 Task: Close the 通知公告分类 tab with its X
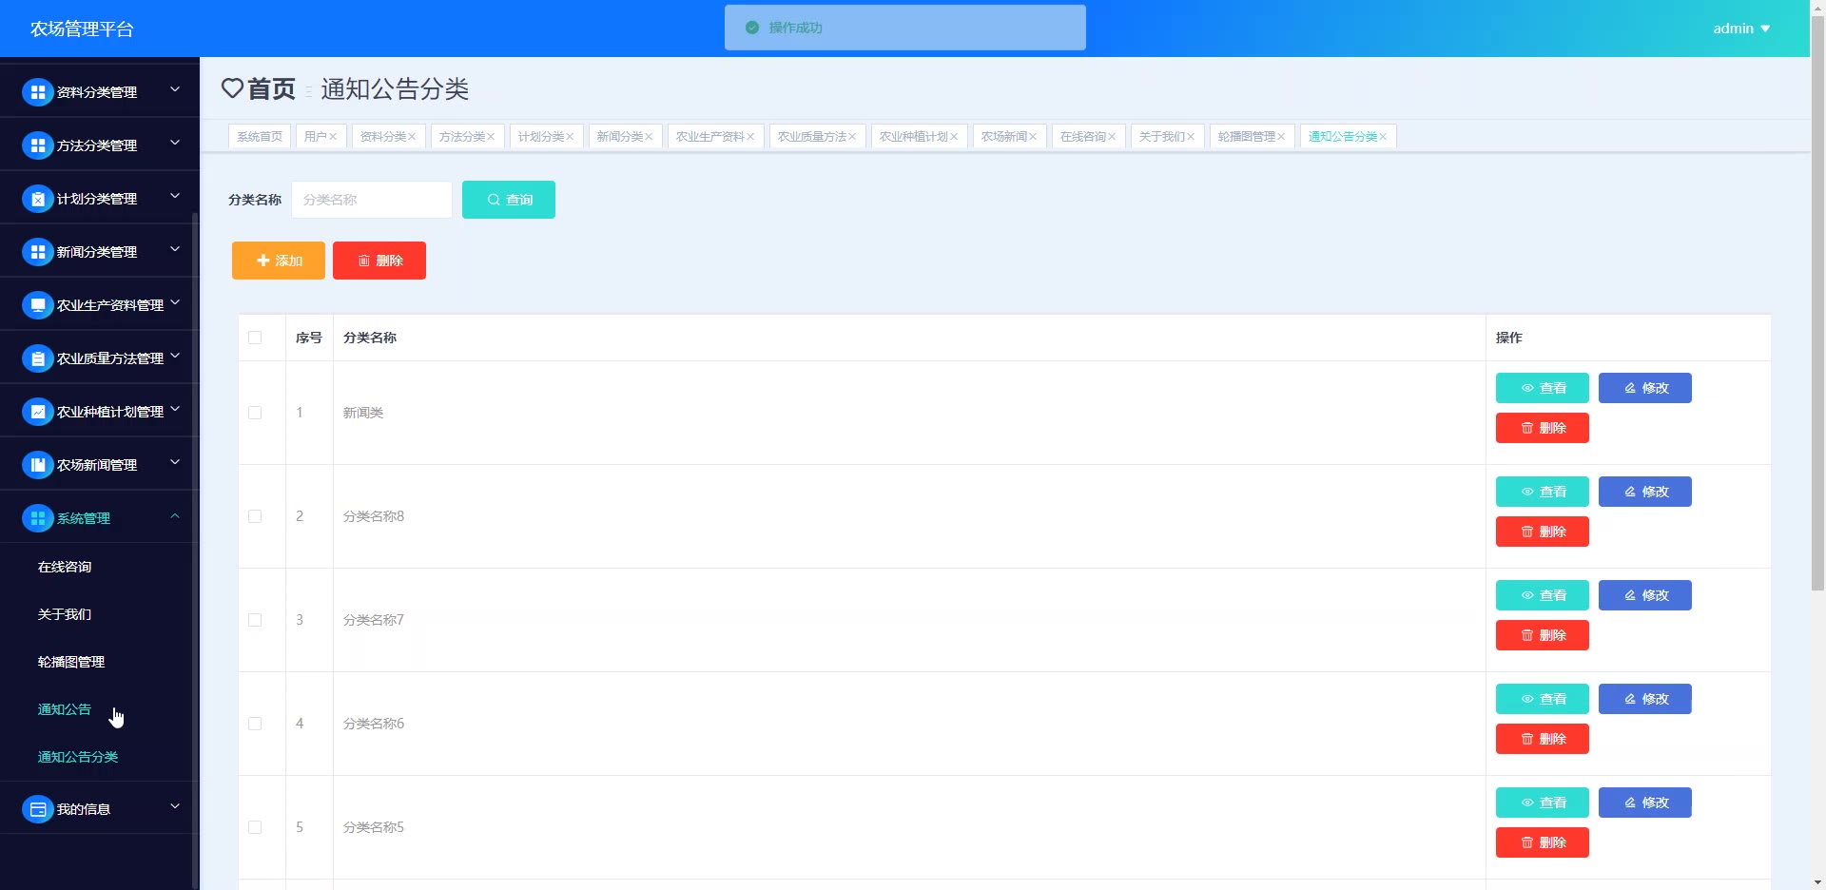point(1383,137)
